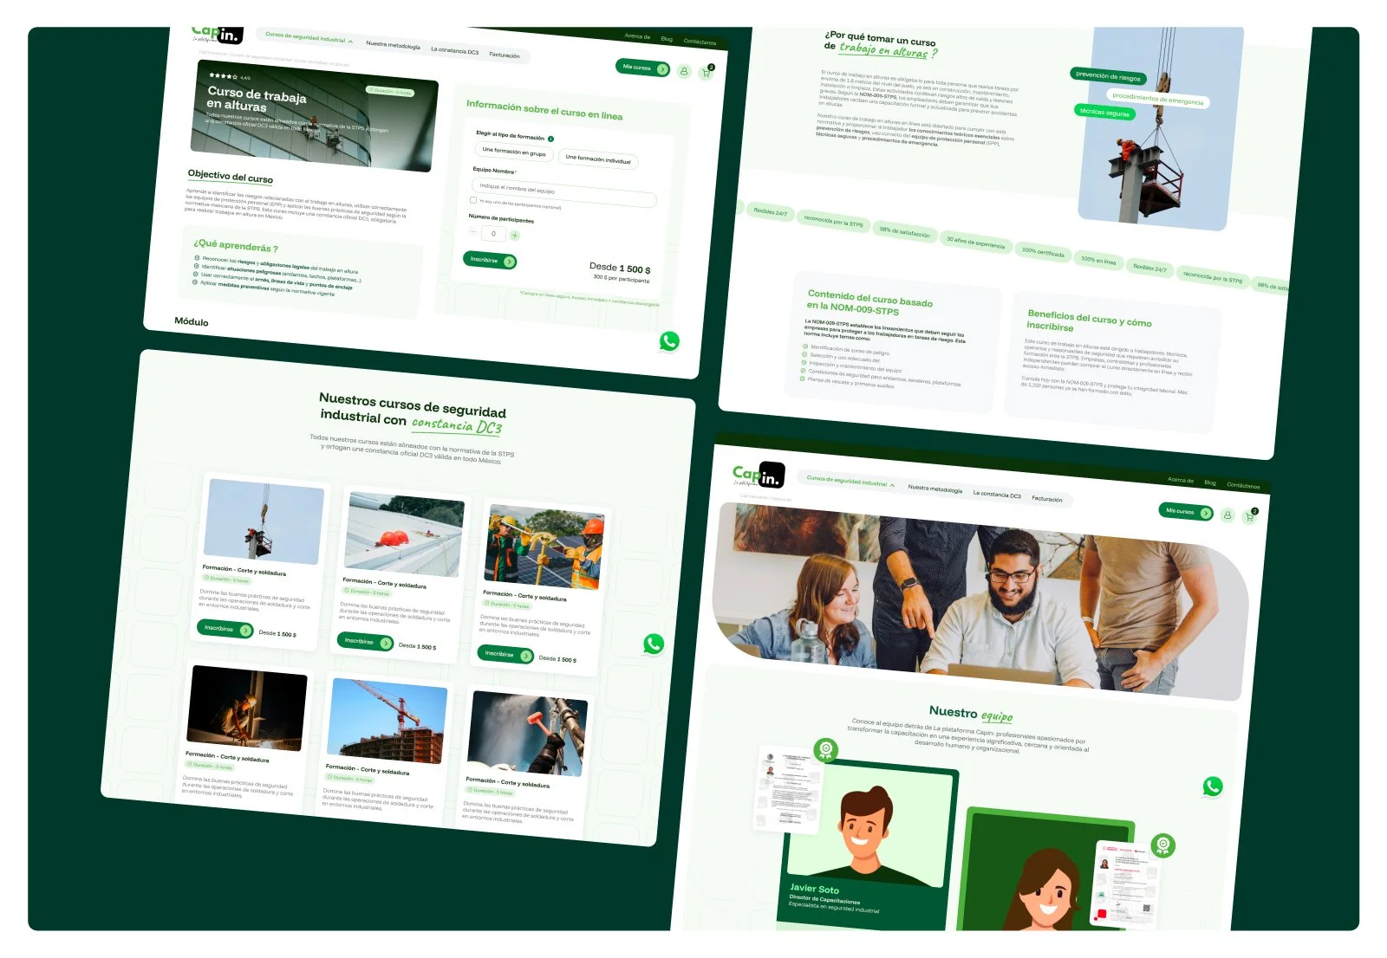Viewport: 1387px width, 958px height.
Task: Click the prevención de riesgos tag
Action: tap(1108, 76)
